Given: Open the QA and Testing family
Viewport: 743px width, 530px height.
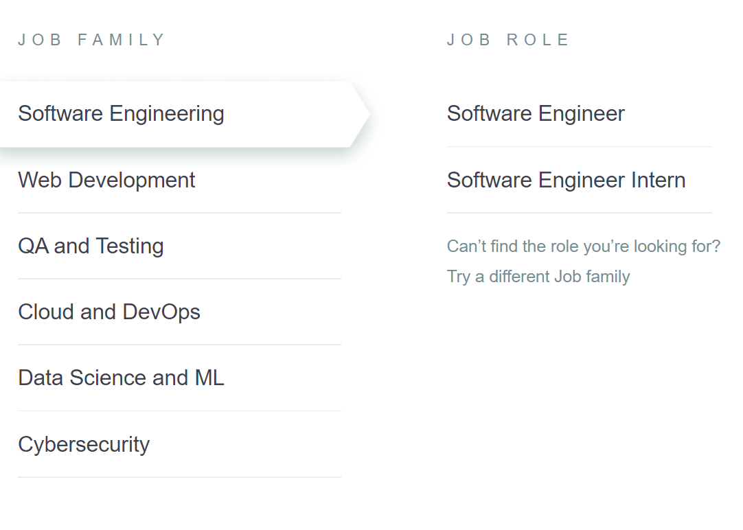Looking at the screenshot, I should (91, 246).
